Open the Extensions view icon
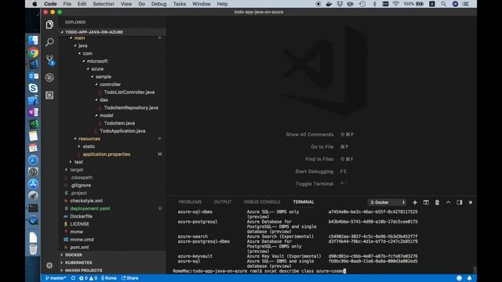502x282 pixels. coord(49,95)
